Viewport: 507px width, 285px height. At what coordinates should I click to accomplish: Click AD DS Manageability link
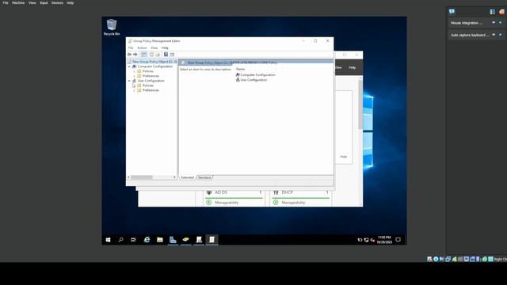pos(227,203)
